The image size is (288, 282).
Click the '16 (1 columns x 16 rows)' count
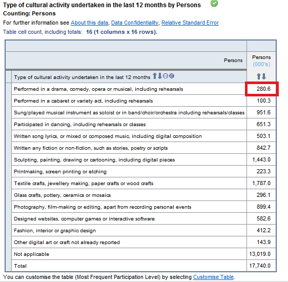click(122, 32)
